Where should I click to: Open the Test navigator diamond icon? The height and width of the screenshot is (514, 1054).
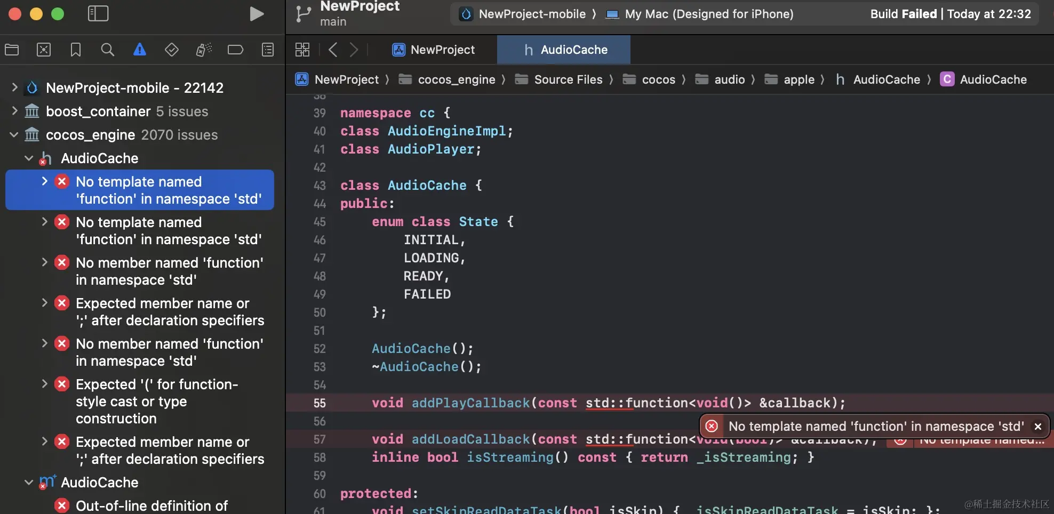(x=172, y=50)
